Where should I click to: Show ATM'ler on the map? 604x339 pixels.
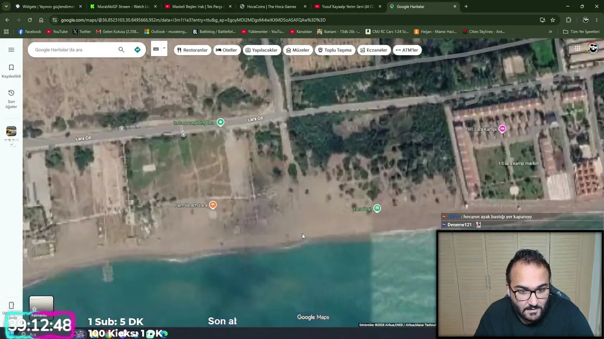click(x=407, y=50)
